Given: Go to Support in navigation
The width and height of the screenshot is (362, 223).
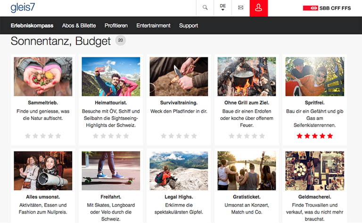Looking at the screenshot, I should pos(189,25).
